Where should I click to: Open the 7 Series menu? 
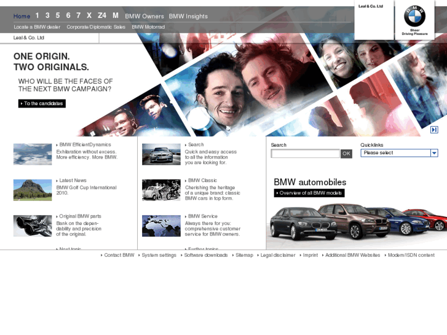click(79, 15)
